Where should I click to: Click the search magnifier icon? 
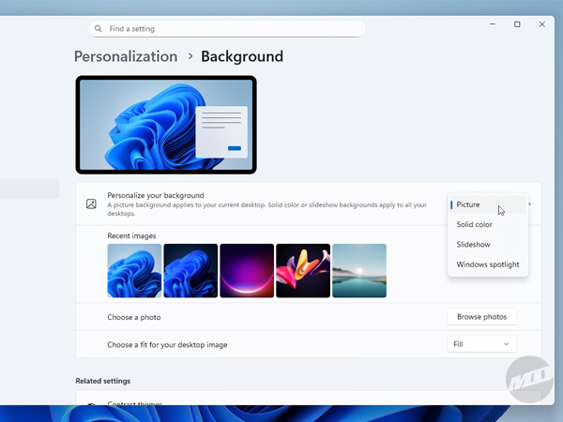(x=99, y=29)
